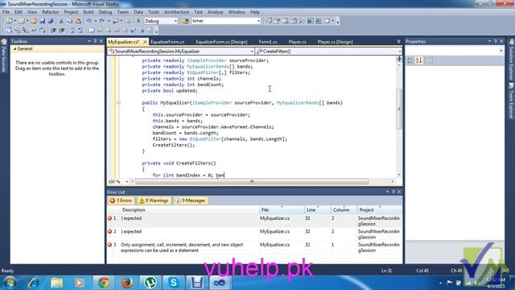
Task: Collapse the MyEqualizer constructor outline
Action: pyautogui.click(x=118, y=103)
